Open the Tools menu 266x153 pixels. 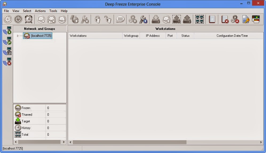[53, 11]
